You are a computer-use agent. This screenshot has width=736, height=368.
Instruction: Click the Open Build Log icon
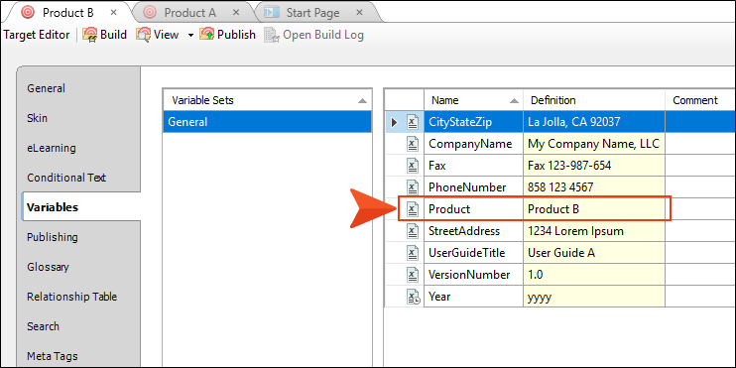272,35
